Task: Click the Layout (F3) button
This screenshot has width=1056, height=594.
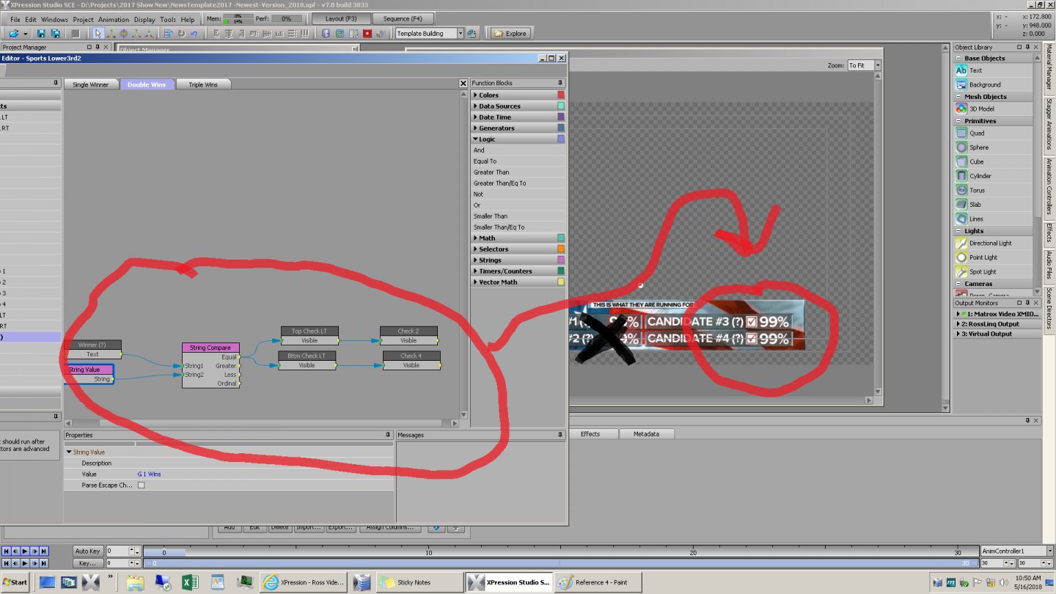Action: click(x=341, y=18)
